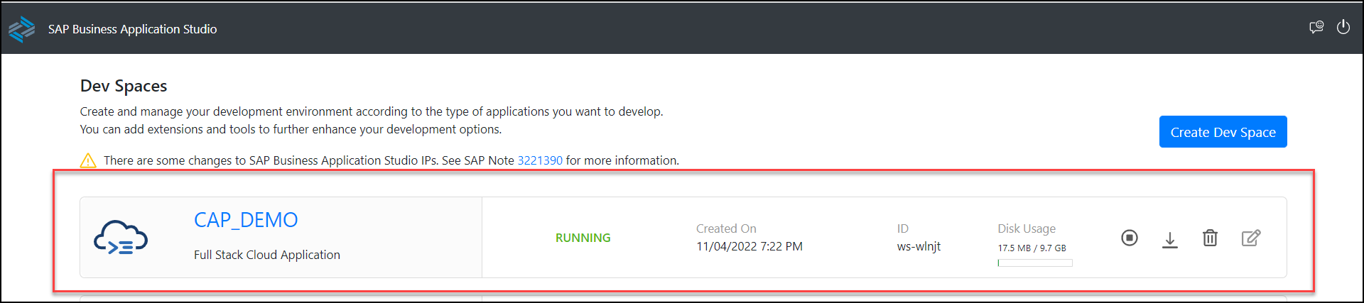Image resolution: width=1364 pixels, height=303 pixels.
Task: Click the Disk Usage progress bar
Action: (x=1035, y=263)
